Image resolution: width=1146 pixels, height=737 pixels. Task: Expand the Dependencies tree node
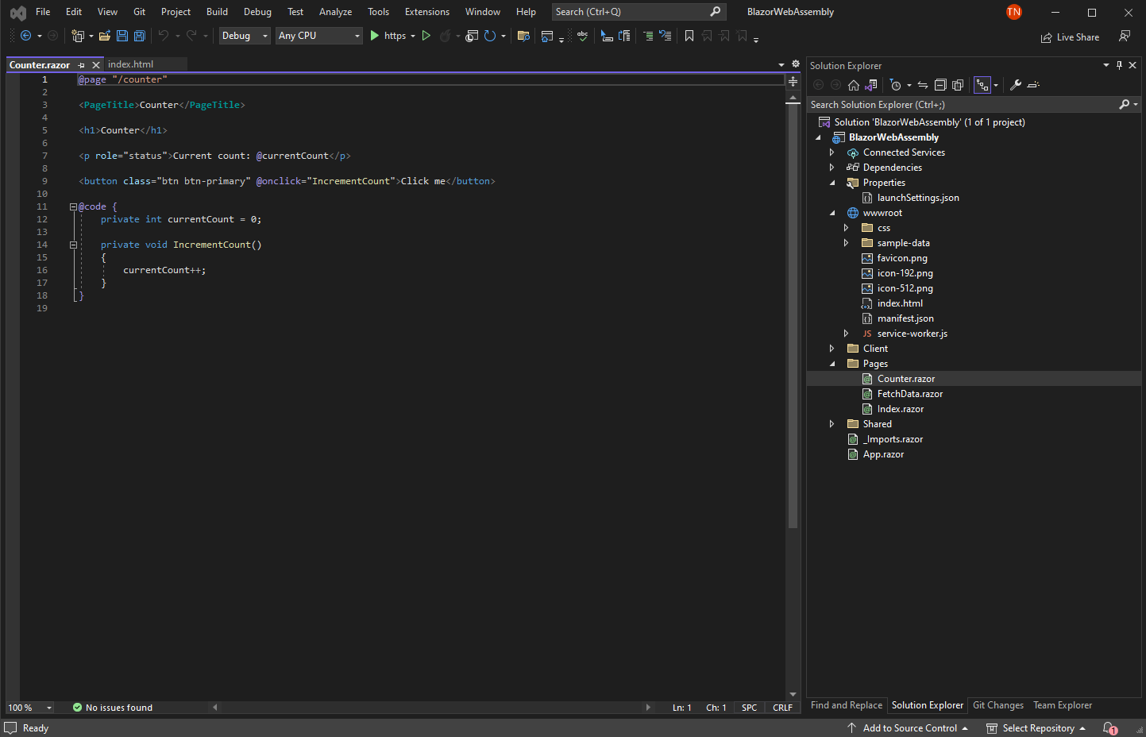[832, 168]
